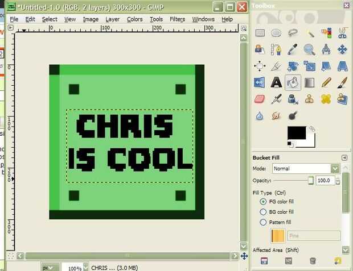Select the Perspective Clone tool

point(342,99)
